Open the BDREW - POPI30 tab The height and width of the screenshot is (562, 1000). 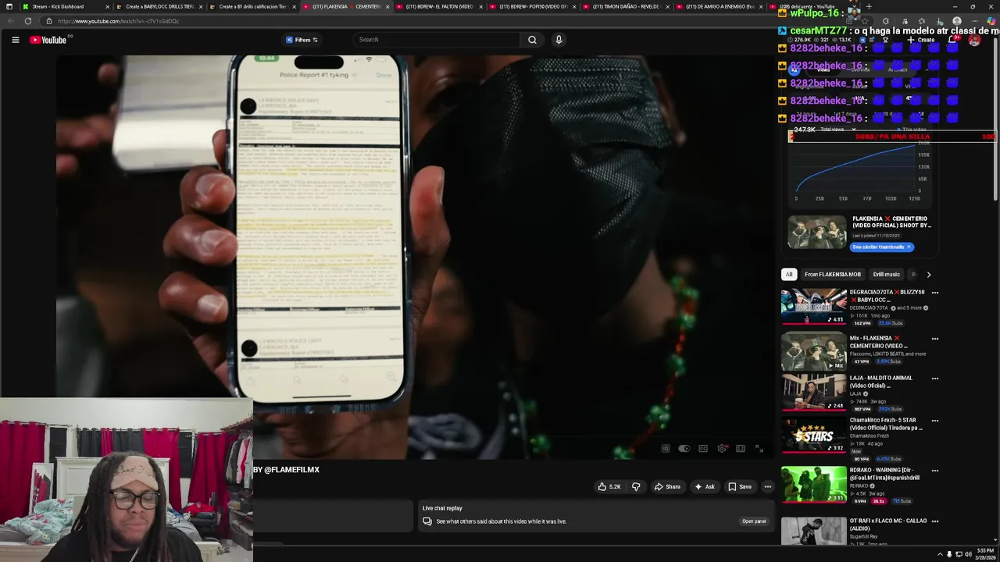click(533, 6)
